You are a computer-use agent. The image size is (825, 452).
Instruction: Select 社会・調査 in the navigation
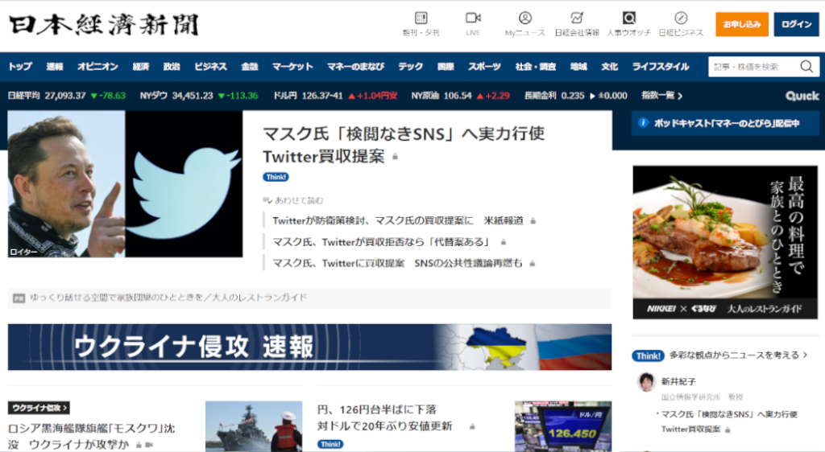pos(536,67)
